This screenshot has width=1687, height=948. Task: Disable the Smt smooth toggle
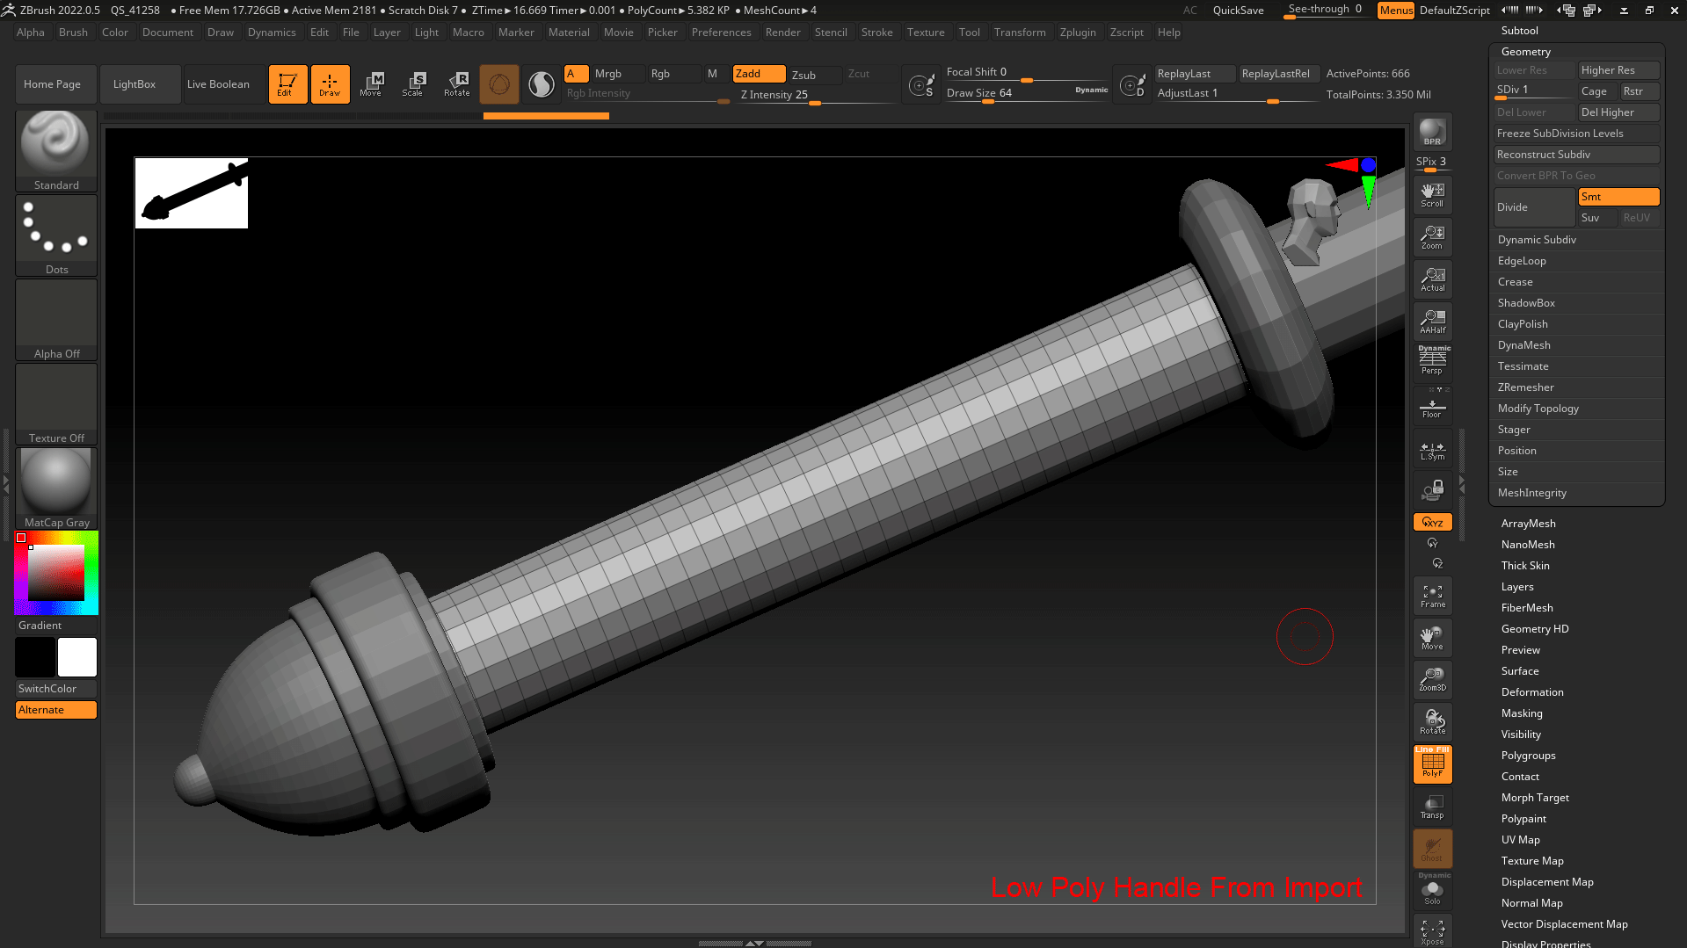point(1618,197)
